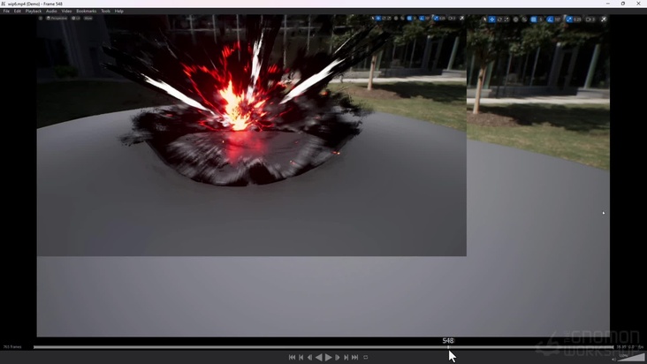Open camera speed setting in the smaller viewport

point(453,19)
